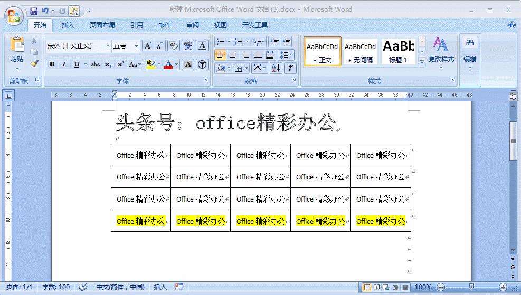Image resolution: width=521 pixels, height=295 pixels.
Task: Click the Increase Indent icon
Action: (287, 41)
